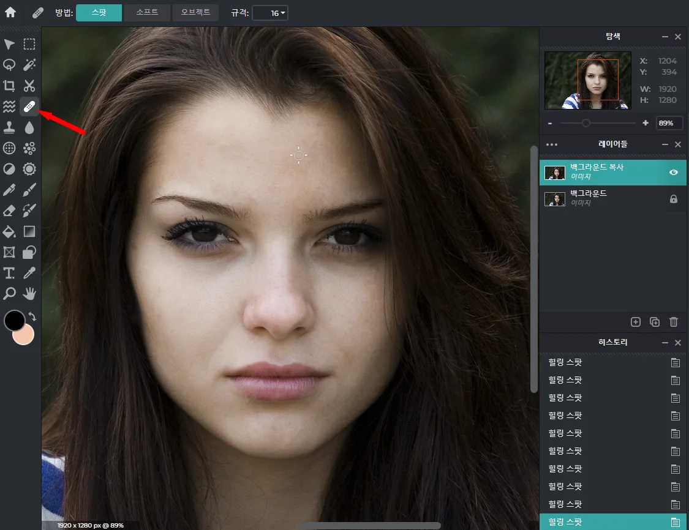This screenshot has height=530, width=689.
Task: Select the Eyedropper color picker tool
Action: tap(29, 273)
